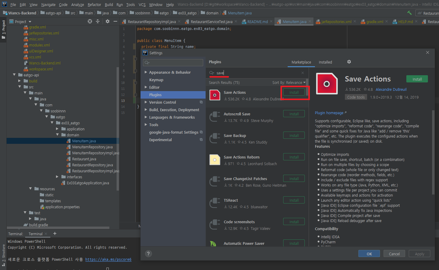This screenshot has height=270, width=439.
Task: Expand the Tools settings group
Action: pos(146,125)
